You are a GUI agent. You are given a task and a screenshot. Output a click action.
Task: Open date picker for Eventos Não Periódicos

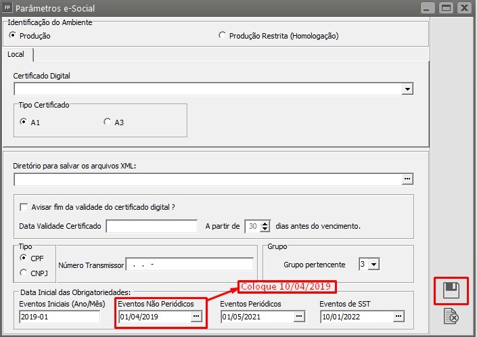tap(196, 316)
